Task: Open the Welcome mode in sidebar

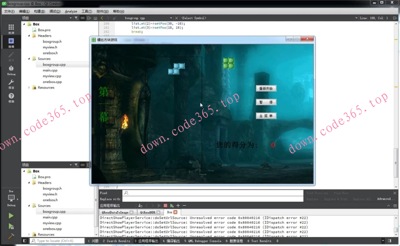Action: pos(11,29)
